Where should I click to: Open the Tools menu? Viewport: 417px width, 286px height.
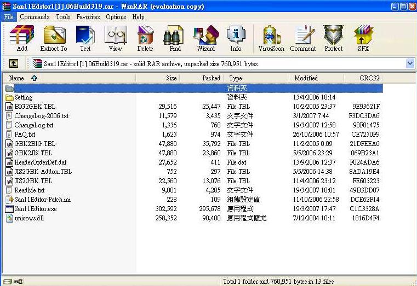pyautogui.click(x=63, y=17)
